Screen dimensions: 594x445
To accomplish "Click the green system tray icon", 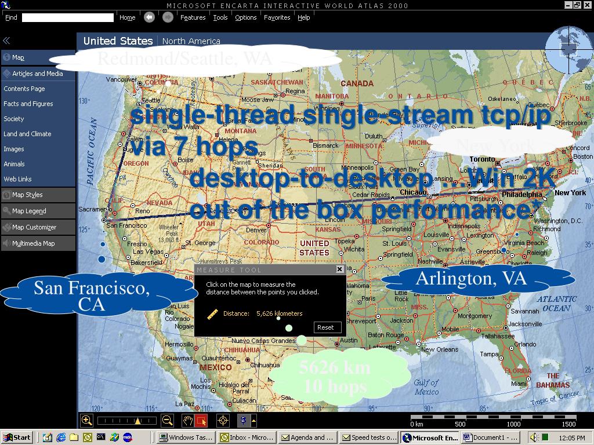I will click(x=545, y=437).
